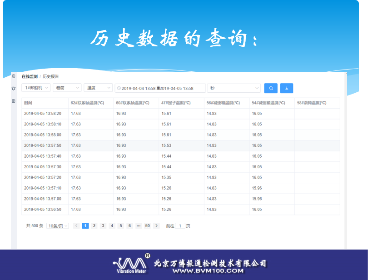Click the previous page left arrow
Screen dimensions: 368x280
pos(76,225)
